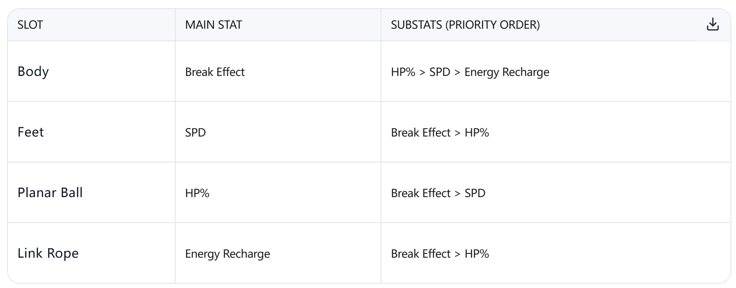This screenshot has height=288, width=736.
Task: Click the download table icon
Action: pyautogui.click(x=712, y=24)
